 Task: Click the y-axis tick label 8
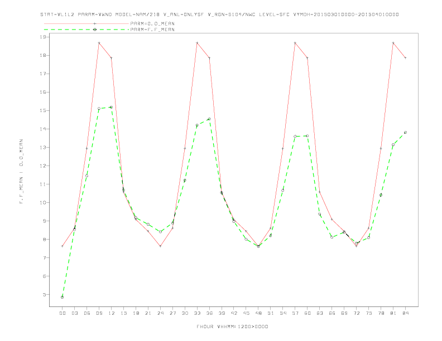[x=44, y=240]
